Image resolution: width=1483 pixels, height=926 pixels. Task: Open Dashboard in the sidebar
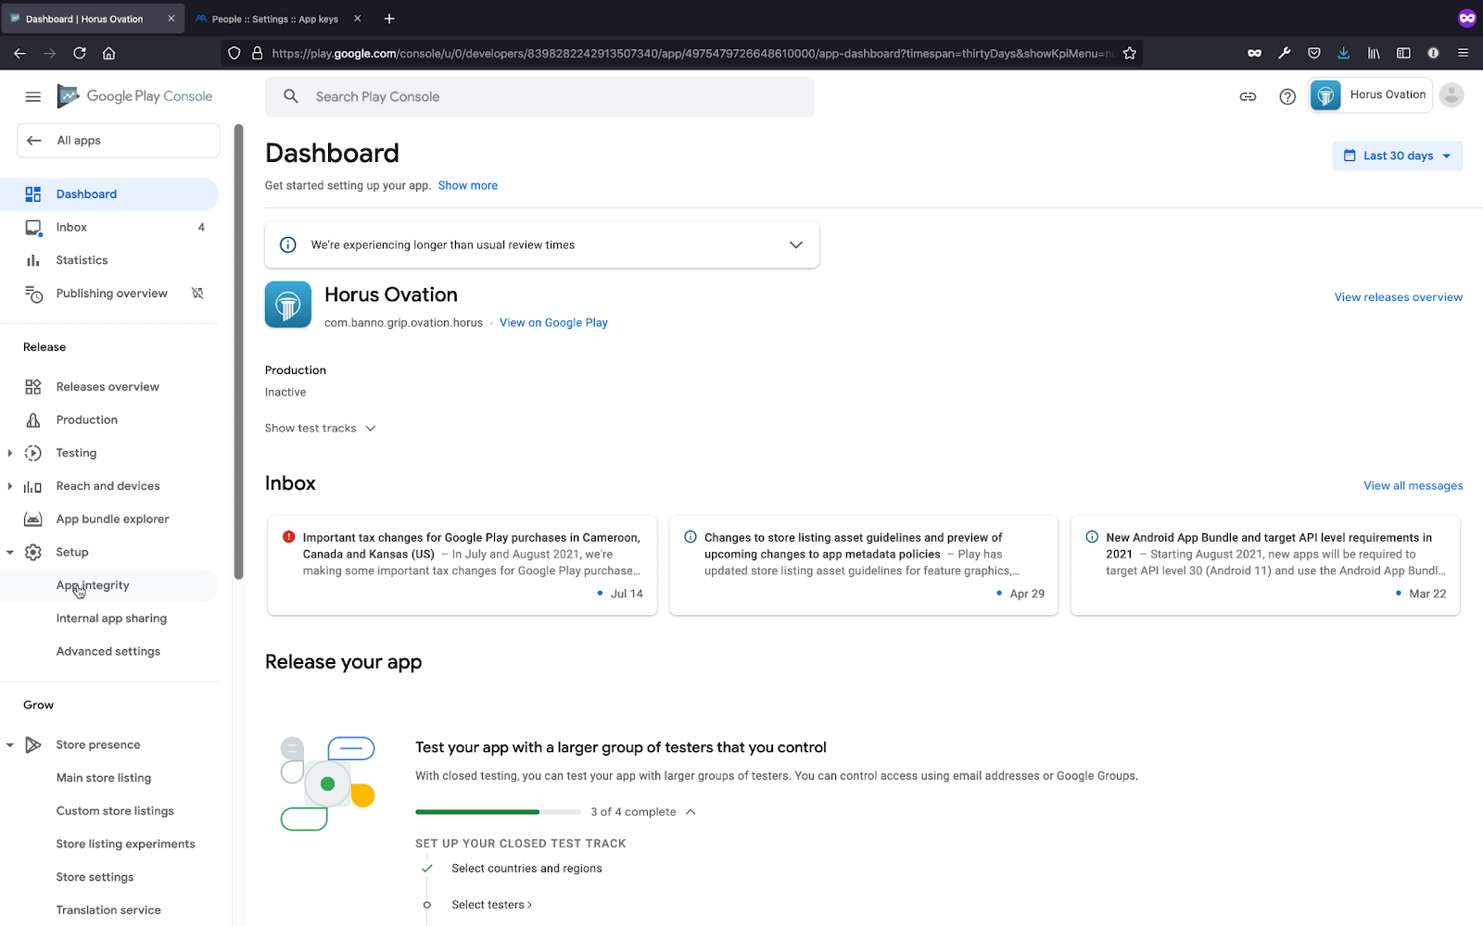(109, 194)
